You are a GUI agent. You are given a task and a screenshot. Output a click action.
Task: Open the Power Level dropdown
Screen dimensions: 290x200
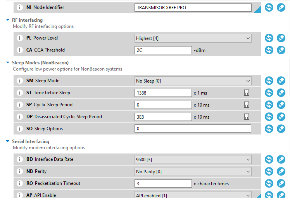pyautogui.click(x=193, y=38)
